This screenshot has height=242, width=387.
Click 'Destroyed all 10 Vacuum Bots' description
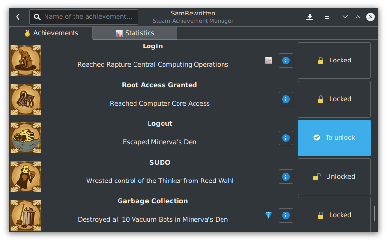tap(153, 220)
